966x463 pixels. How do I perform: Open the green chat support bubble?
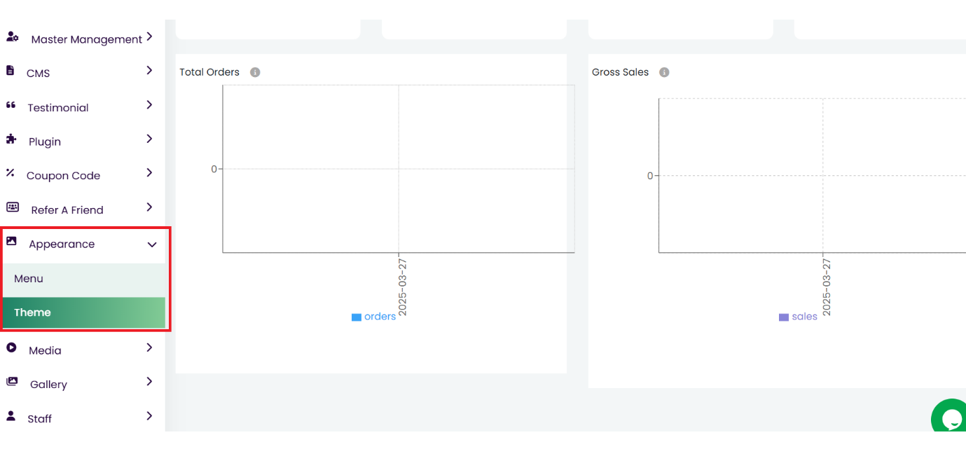tap(951, 418)
